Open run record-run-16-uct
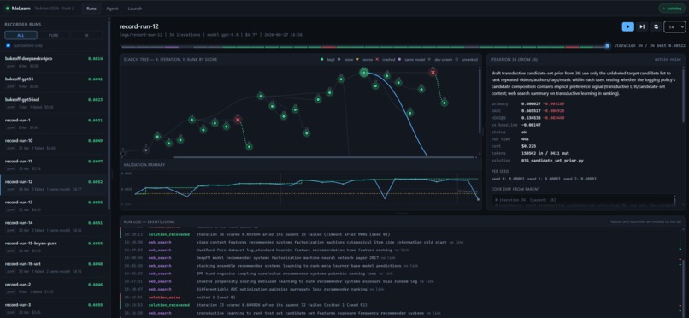 click(x=54, y=268)
